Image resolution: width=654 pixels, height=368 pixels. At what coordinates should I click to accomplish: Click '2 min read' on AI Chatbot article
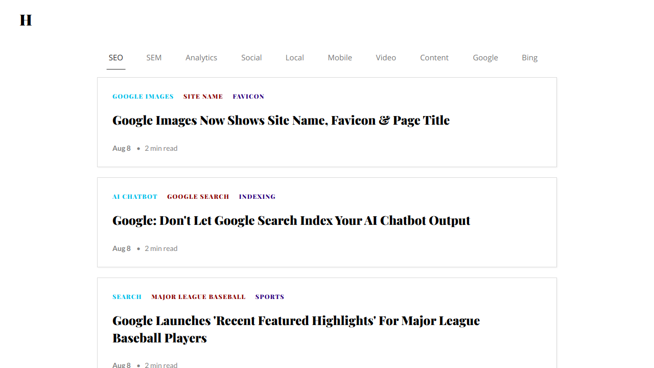pos(161,248)
